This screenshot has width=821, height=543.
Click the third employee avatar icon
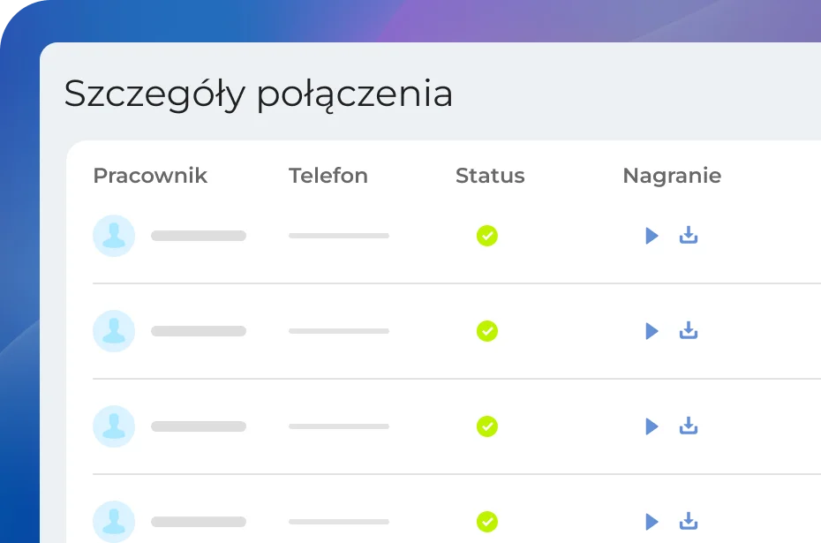point(114,426)
